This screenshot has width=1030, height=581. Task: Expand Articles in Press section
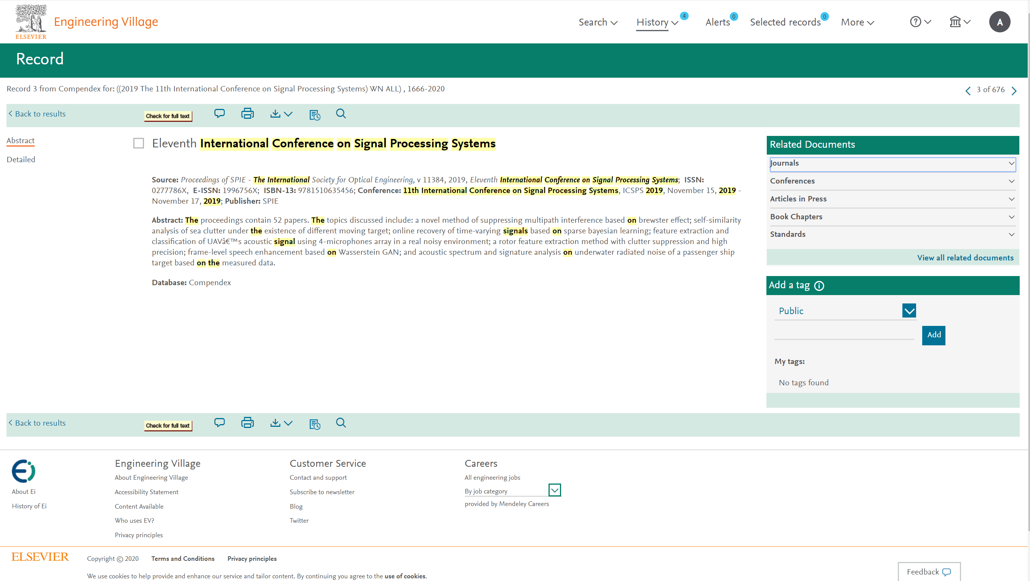click(892, 199)
